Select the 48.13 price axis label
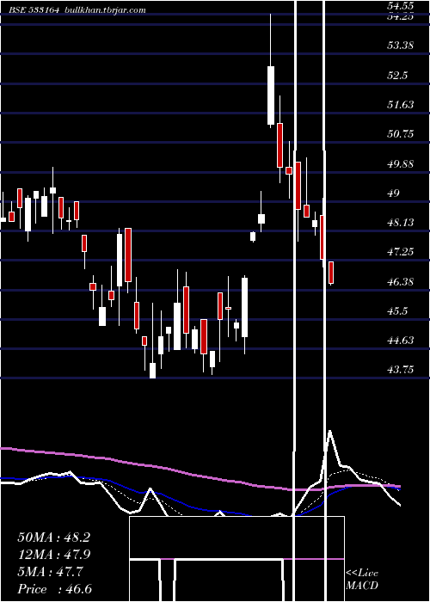The height and width of the screenshot is (602, 430). (401, 222)
